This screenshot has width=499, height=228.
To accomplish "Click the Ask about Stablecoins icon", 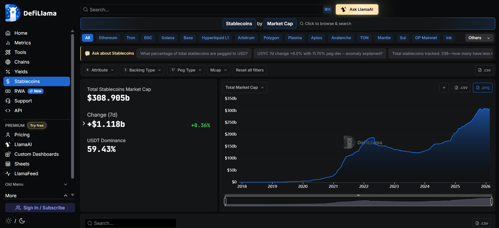I will (87, 53).
